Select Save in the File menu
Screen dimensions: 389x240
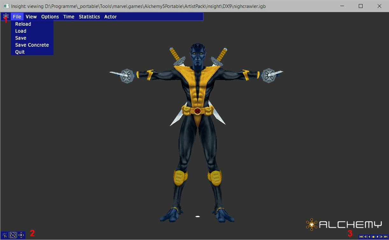pos(32,38)
